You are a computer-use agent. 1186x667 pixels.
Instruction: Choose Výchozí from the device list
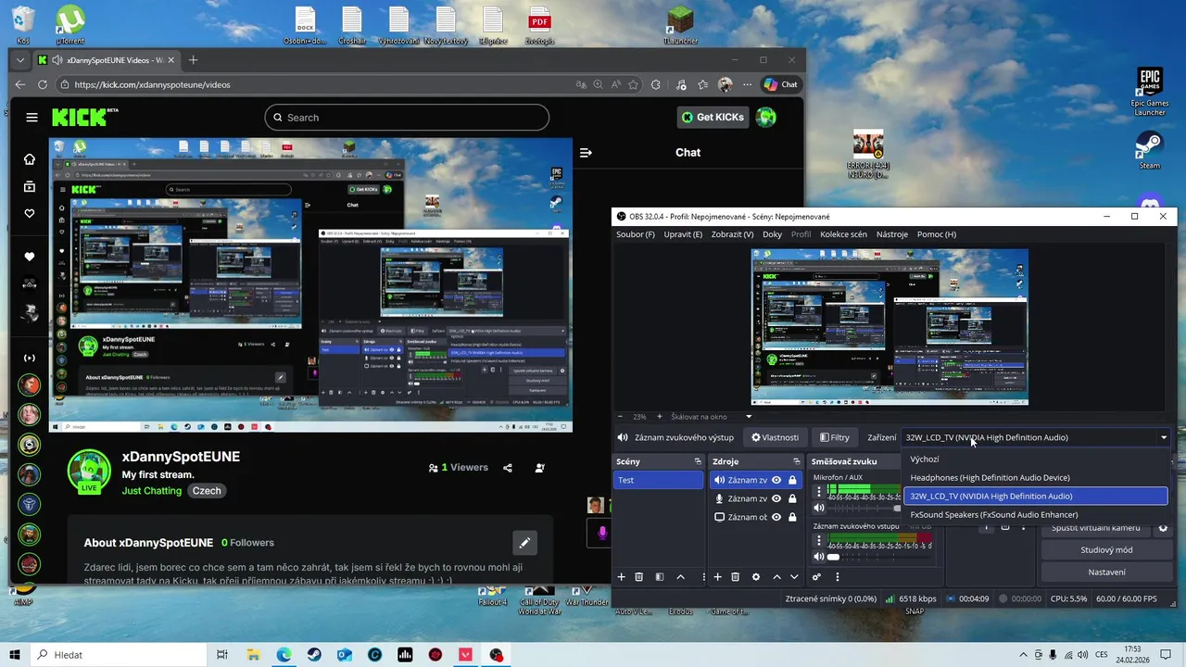(x=1035, y=459)
